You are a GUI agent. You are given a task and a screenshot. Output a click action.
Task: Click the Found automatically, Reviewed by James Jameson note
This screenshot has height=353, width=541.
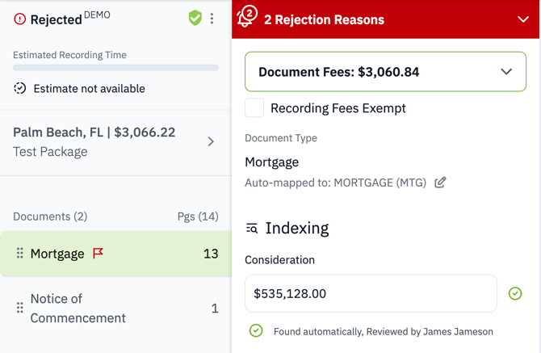point(384,332)
